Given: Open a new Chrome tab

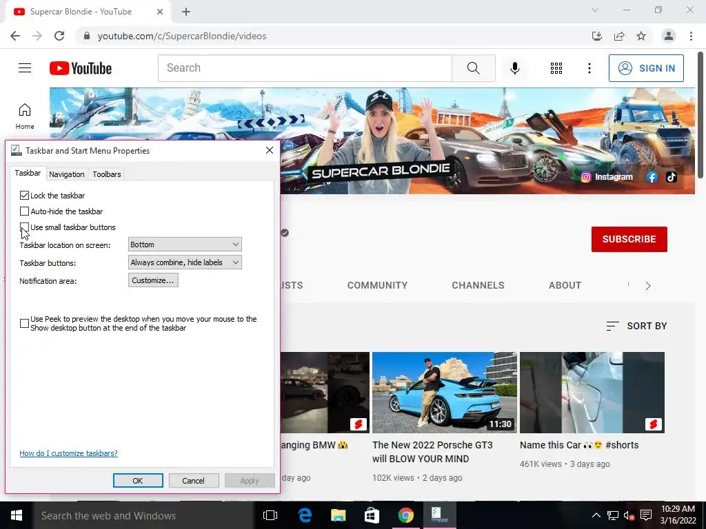Looking at the screenshot, I should [186, 12].
